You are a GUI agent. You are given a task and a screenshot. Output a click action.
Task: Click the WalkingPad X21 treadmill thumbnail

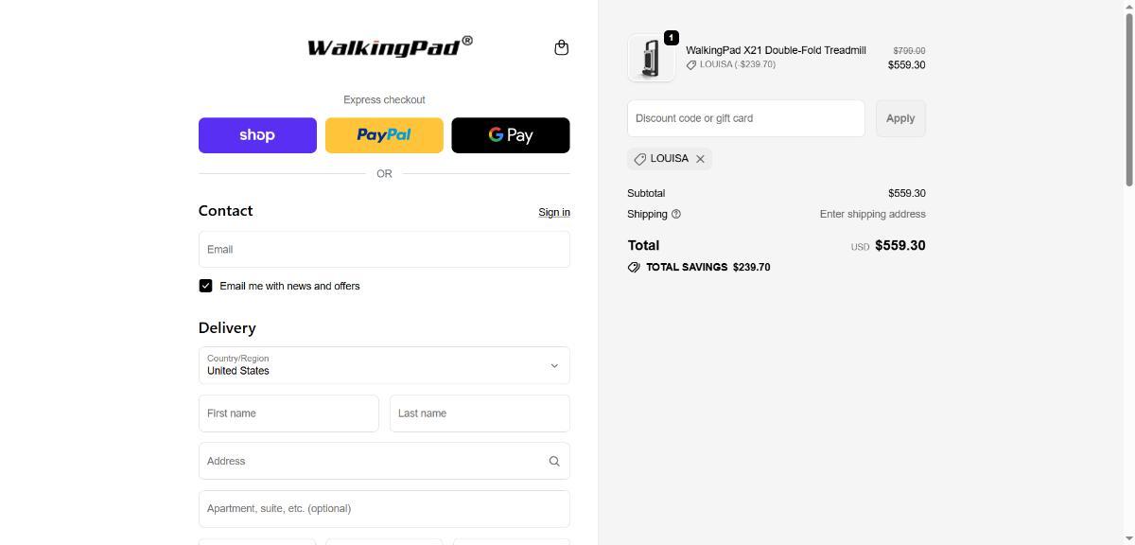(652, 58)
